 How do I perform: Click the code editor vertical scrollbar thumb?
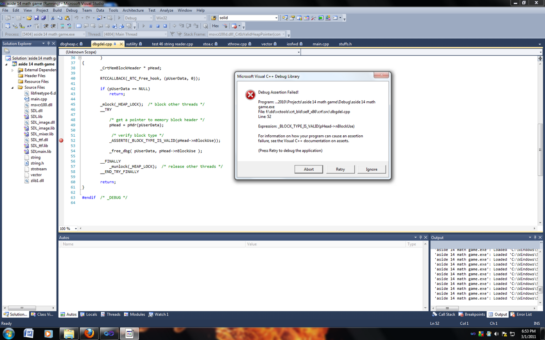point(540,150)
